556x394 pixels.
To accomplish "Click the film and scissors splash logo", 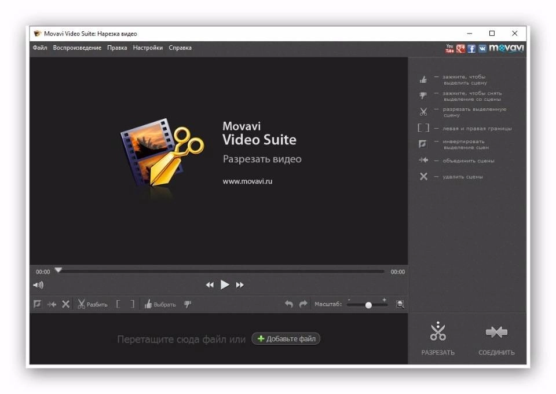I will coord(162,153).
